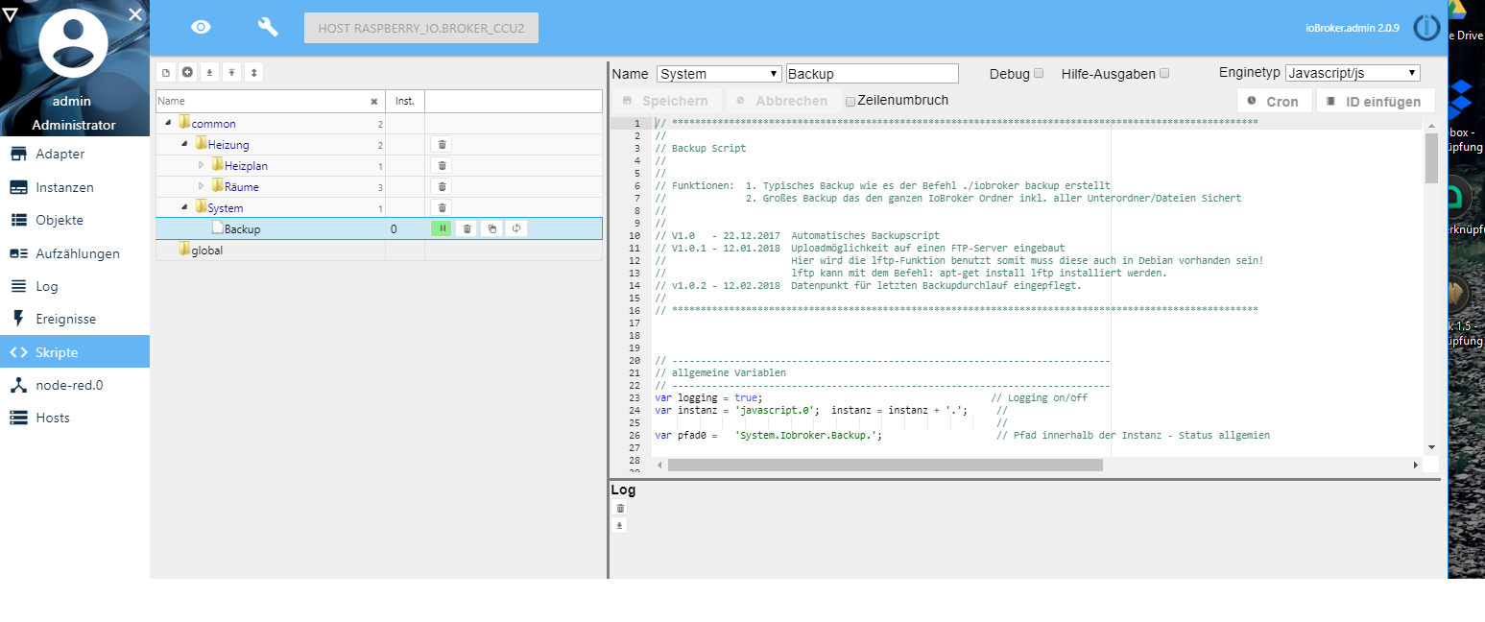Click the Speichern button
Screen dimensions: 1485x622
666,101
